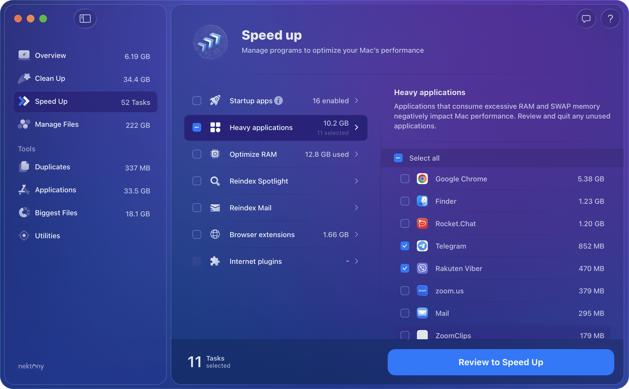Toggle the Select all checkbox
The image size is (629, 389).
pyautogui.click(x=398, y=158)
